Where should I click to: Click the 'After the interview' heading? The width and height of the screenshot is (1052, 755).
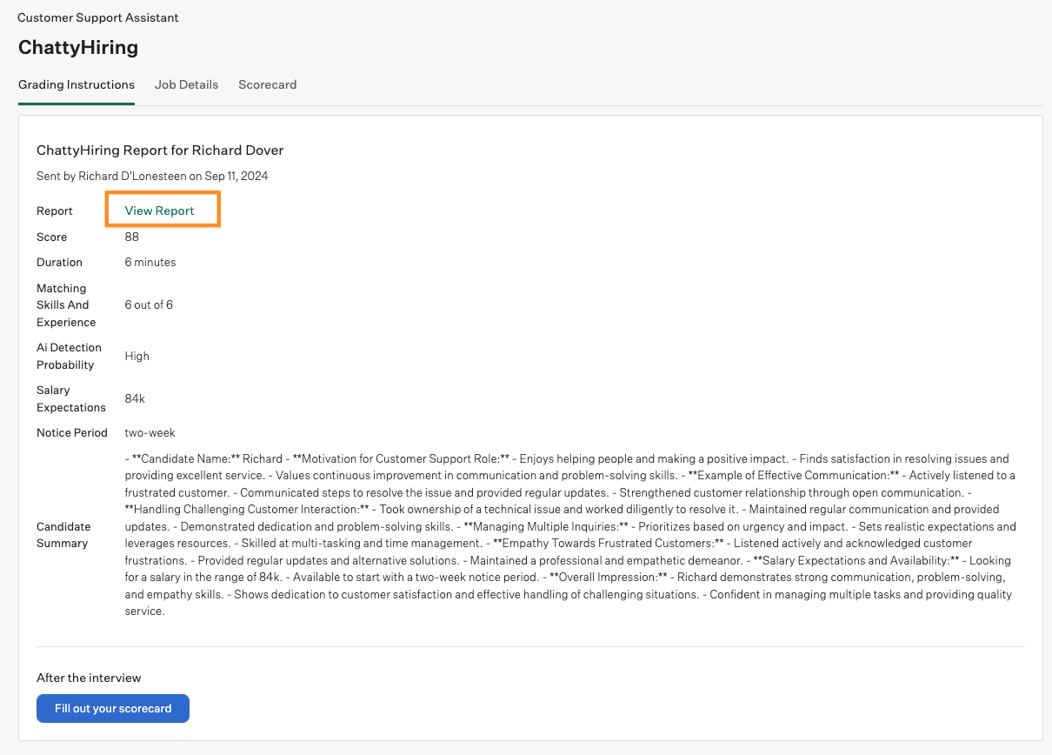pyautogui.click(x=89, y=678)
